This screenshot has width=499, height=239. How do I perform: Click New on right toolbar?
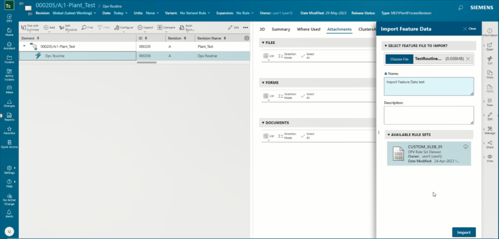tap(490, 102)
